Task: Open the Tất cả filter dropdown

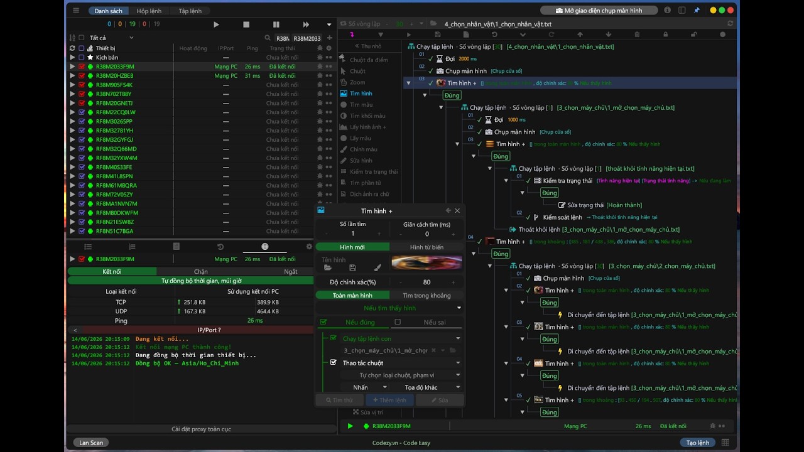Action: point(111,38)
